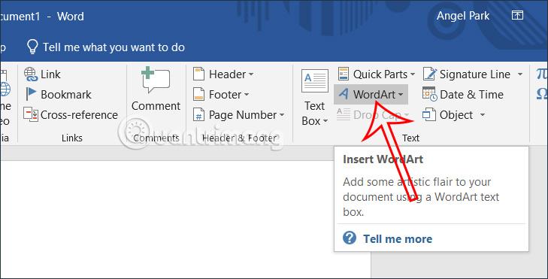
Task: Toggle the Ribbon Display Options button
Action: tap(517, 15)
